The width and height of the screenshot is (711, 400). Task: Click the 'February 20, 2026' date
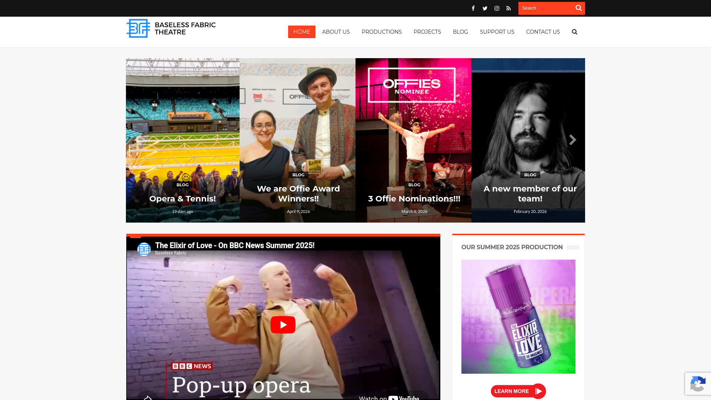[530, 211]
